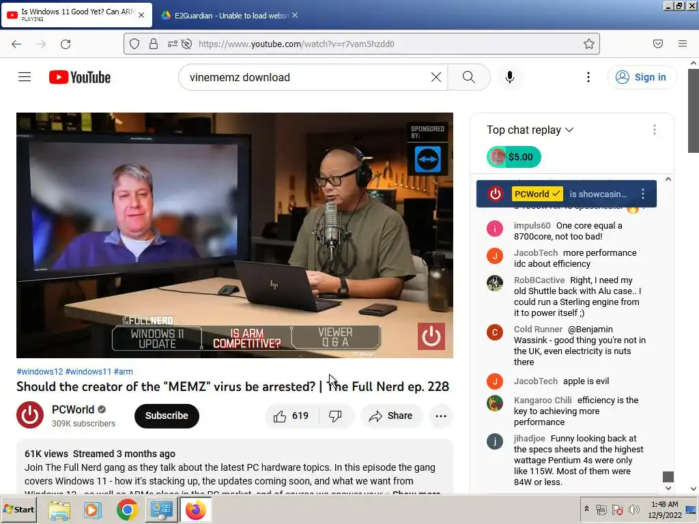Click the Firefox taskbar icon
Screen dimensions: 699x524
point(195,510)
